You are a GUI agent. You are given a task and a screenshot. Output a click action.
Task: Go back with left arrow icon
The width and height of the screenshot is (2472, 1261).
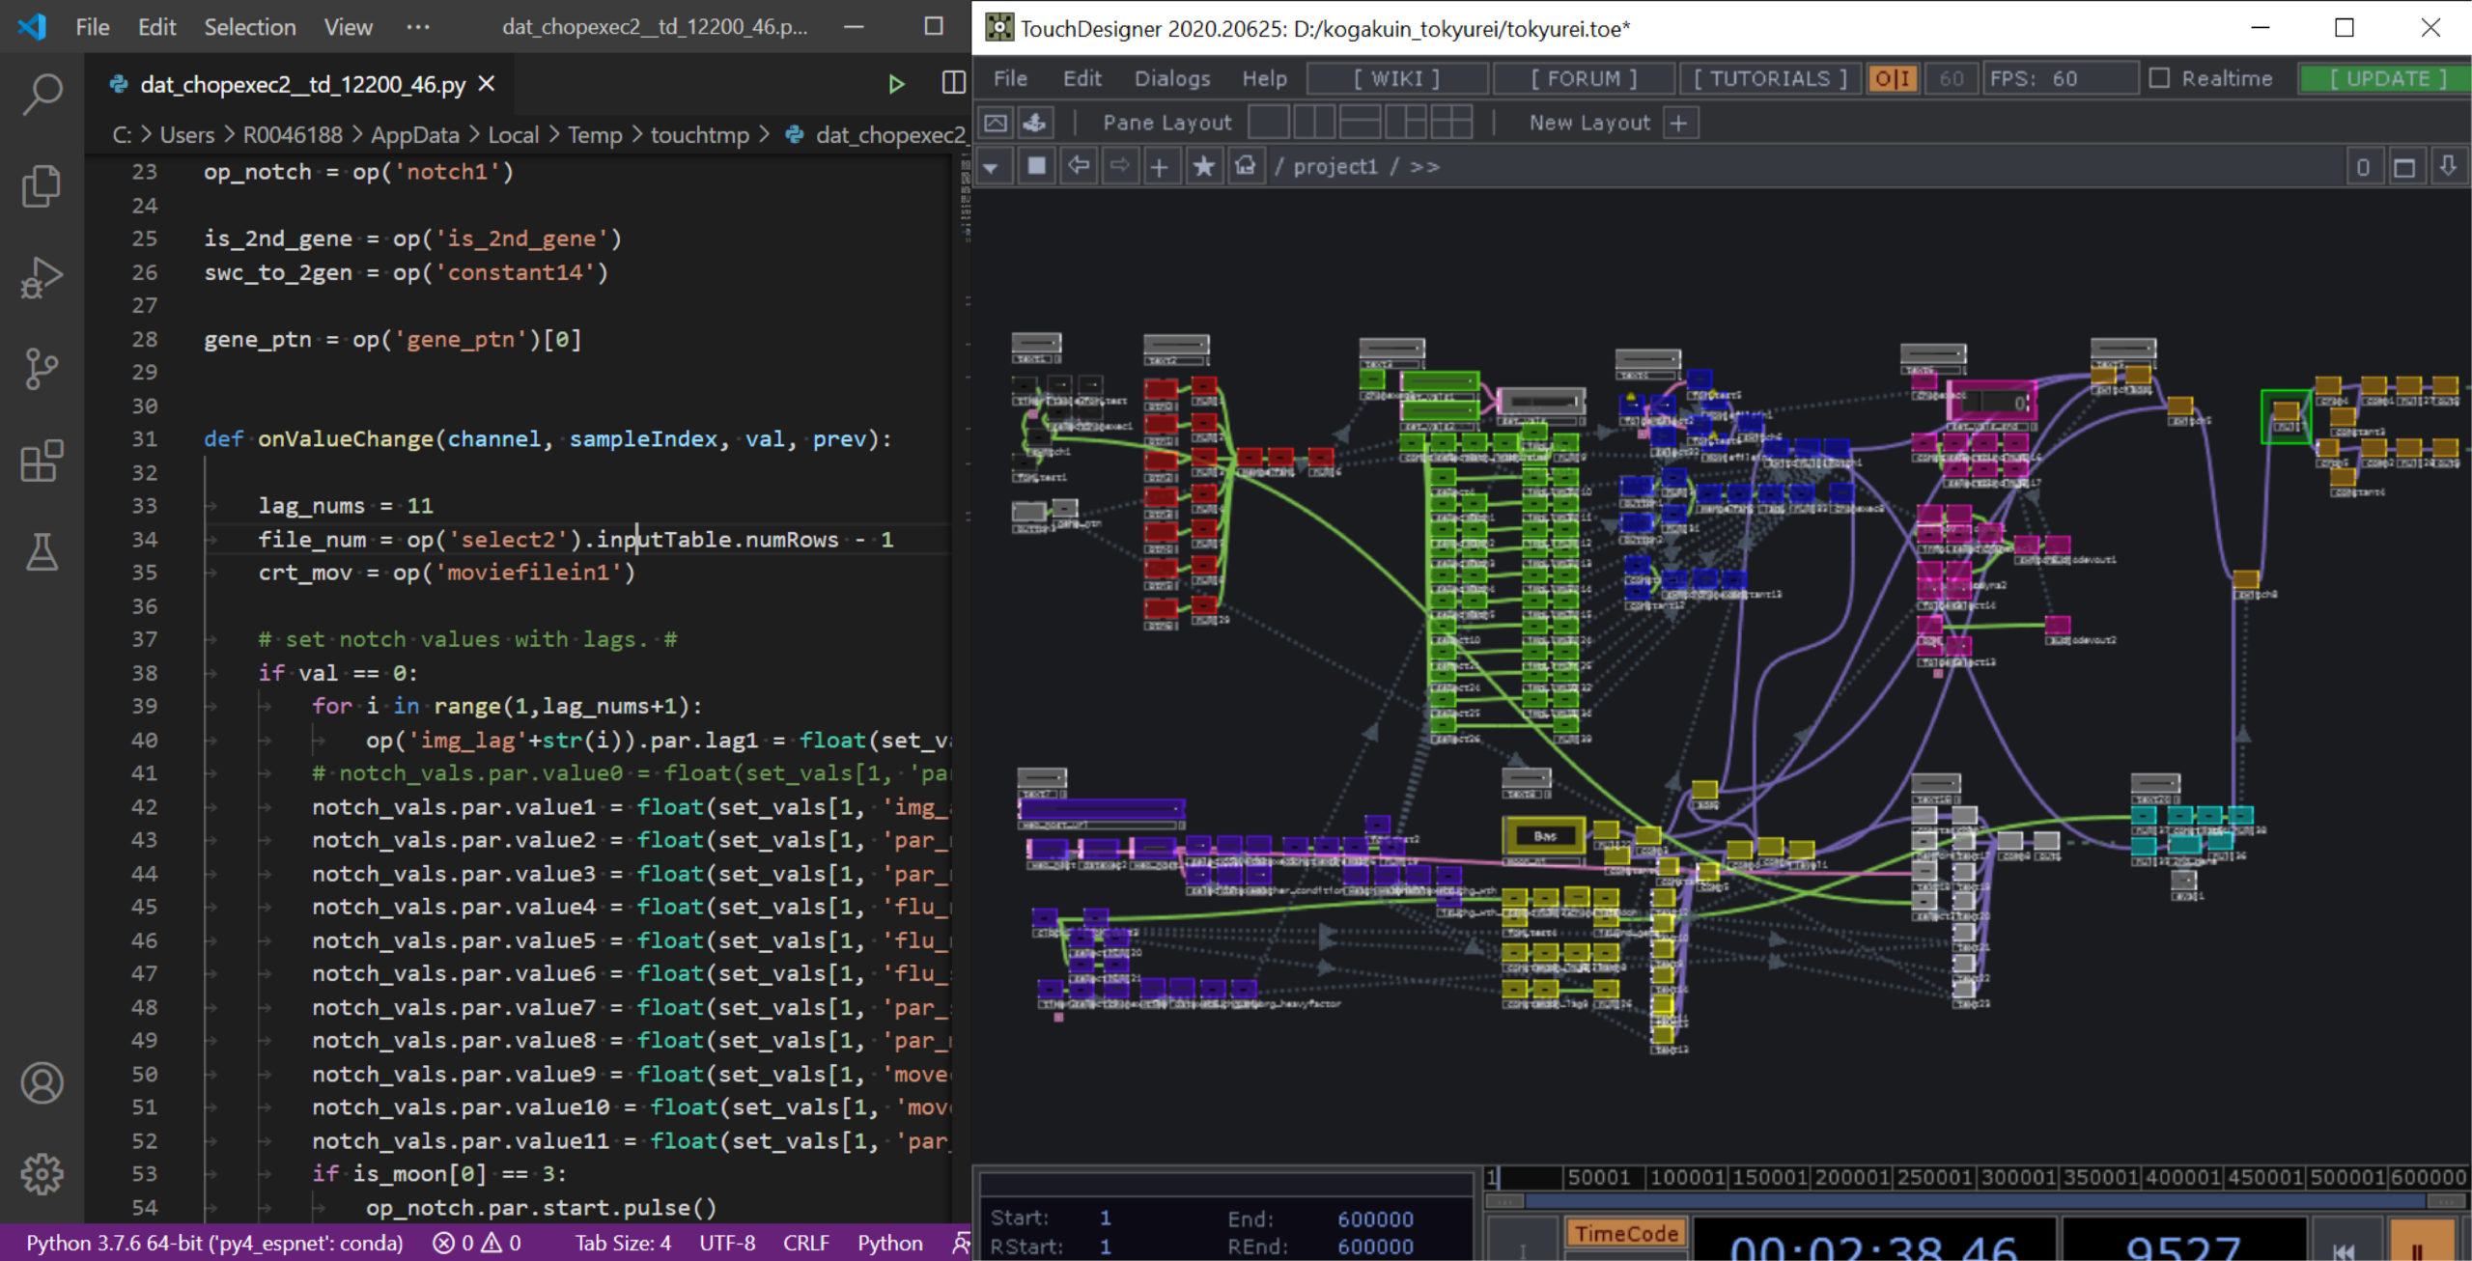point(1079,167)
